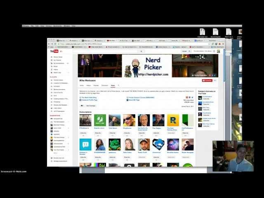Click the search magnifier button on YouTube
Screen dimensions: 264x198
tap(141, 51)
